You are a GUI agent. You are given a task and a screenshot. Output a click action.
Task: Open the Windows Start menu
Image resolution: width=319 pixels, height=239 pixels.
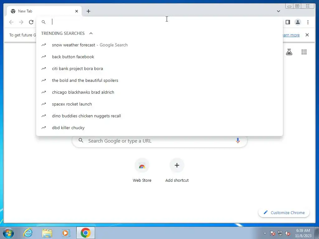pos(8,233)
